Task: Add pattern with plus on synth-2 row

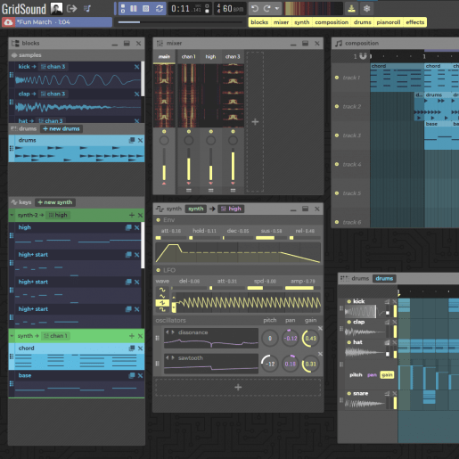Action: [132, 215]
